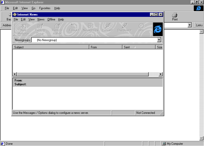Click Internet Explorer scroll up arrow
The height and width of the screenshot is (146, 204).
(201, 32)
